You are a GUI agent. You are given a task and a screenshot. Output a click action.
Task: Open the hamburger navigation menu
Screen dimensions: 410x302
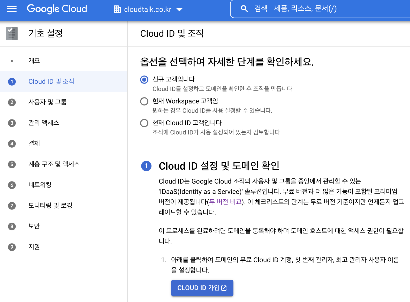(12, 9)
